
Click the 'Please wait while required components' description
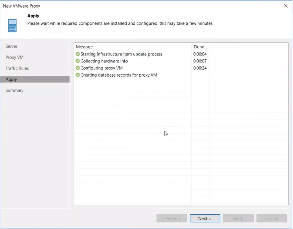pos(121,23)
